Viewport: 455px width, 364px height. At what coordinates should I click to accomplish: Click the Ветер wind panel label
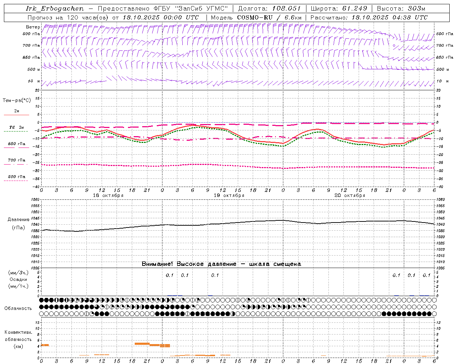pos(33,27)
